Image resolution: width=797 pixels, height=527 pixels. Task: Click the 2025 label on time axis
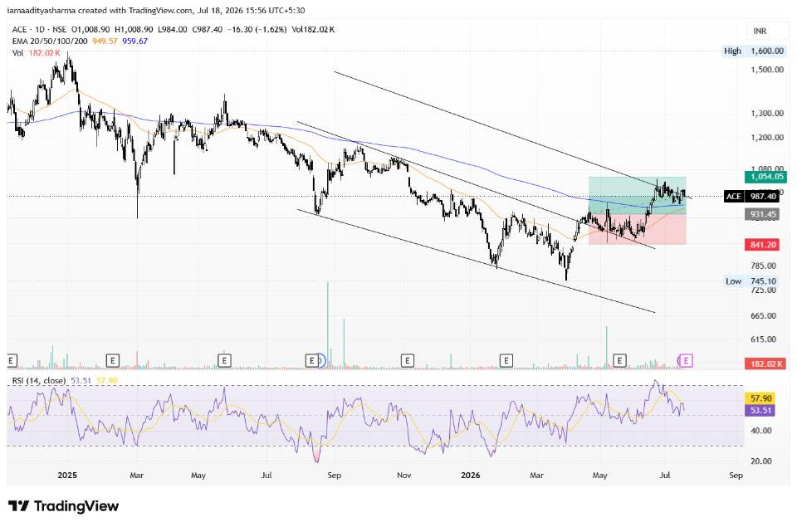pyautogui.click(x=67, y=476)
